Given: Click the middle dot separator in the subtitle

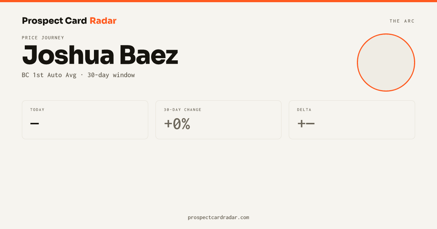Looking at the screenshot, I should coord(82,75).
